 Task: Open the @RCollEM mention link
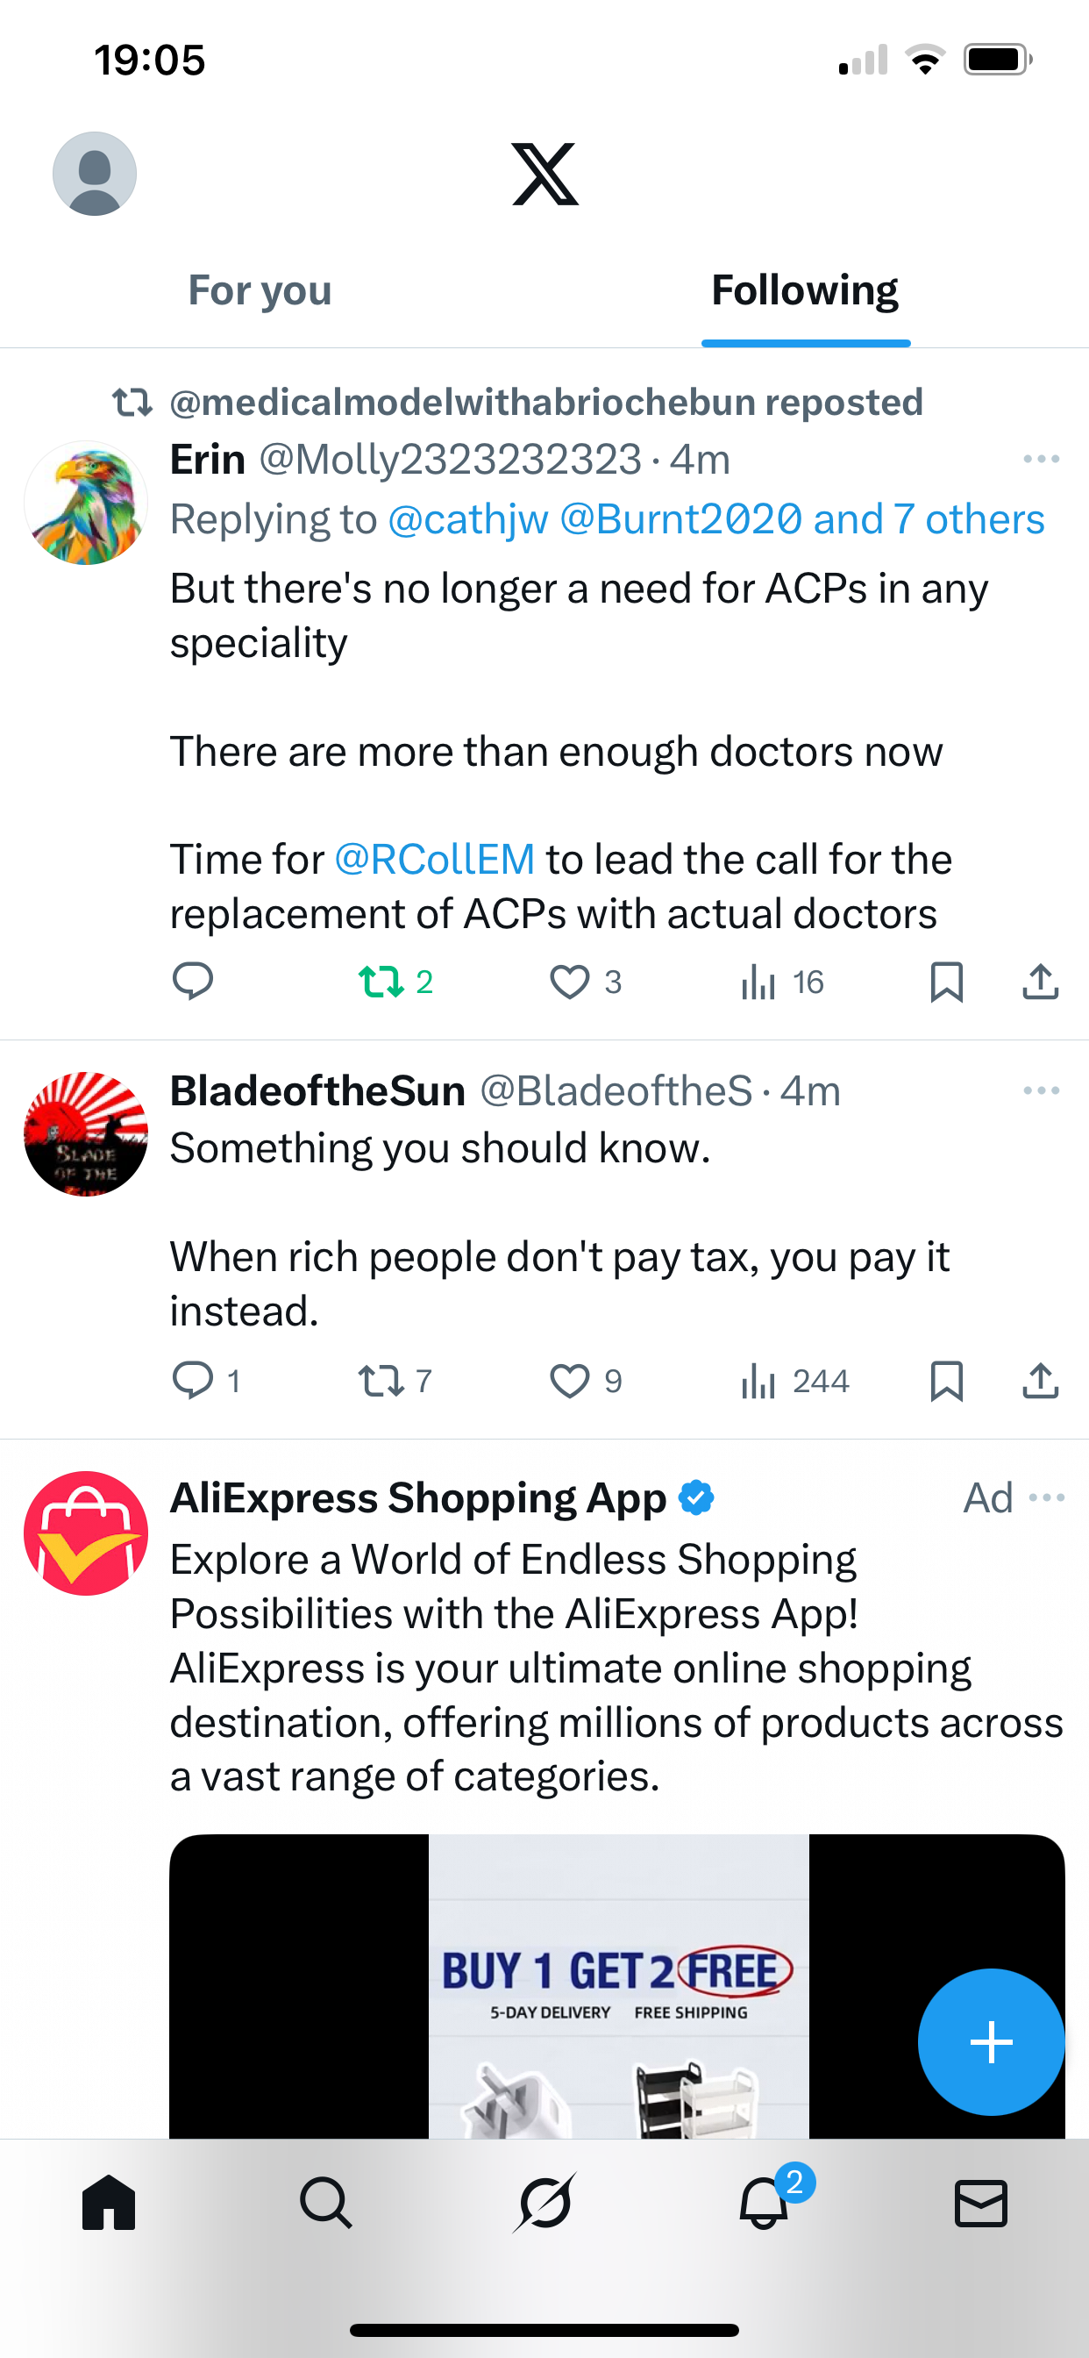pyautogui.click(x=435, y=860)
